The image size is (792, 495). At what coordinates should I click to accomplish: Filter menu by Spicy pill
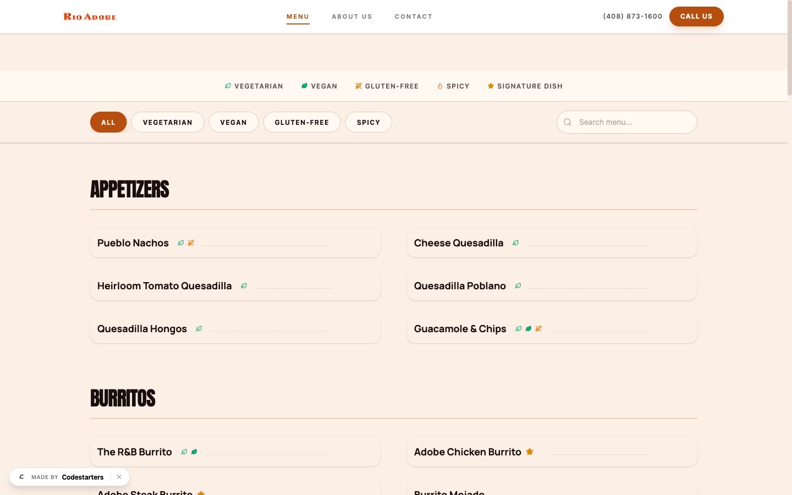click(369, 122)
